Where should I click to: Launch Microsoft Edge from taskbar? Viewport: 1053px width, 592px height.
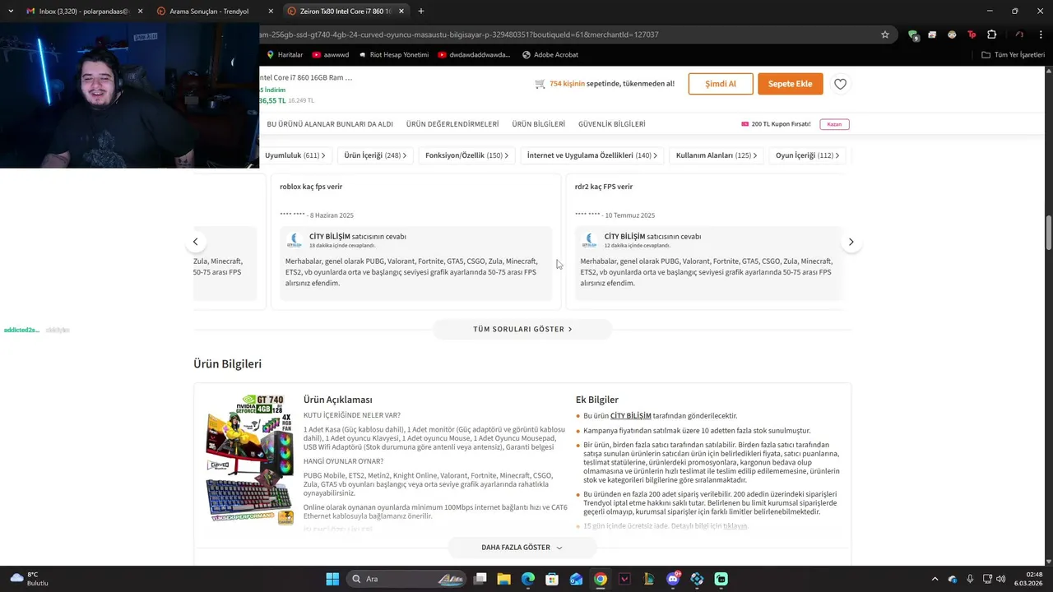coord(528,579)
